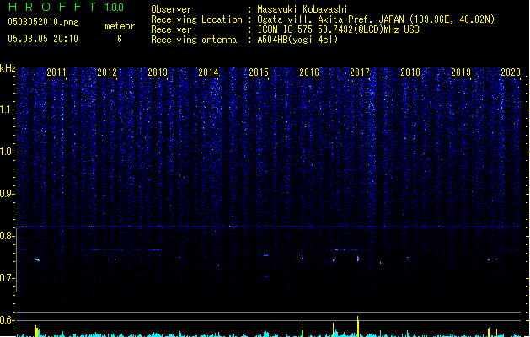Viewport: 530px width, 337px height.
Task: Click the meteor echo just after 2010
Action: pos(37,259)
